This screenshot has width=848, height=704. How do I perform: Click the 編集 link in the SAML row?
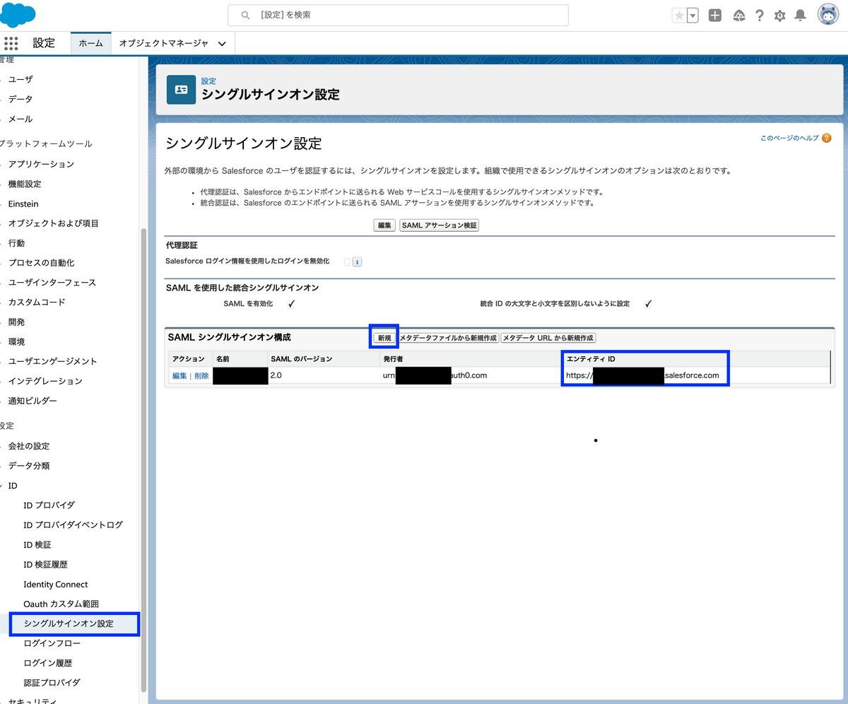click(179, 376)
